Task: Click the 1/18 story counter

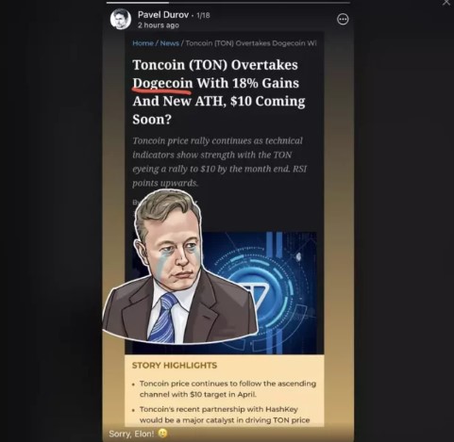Action: click(203, 15)
